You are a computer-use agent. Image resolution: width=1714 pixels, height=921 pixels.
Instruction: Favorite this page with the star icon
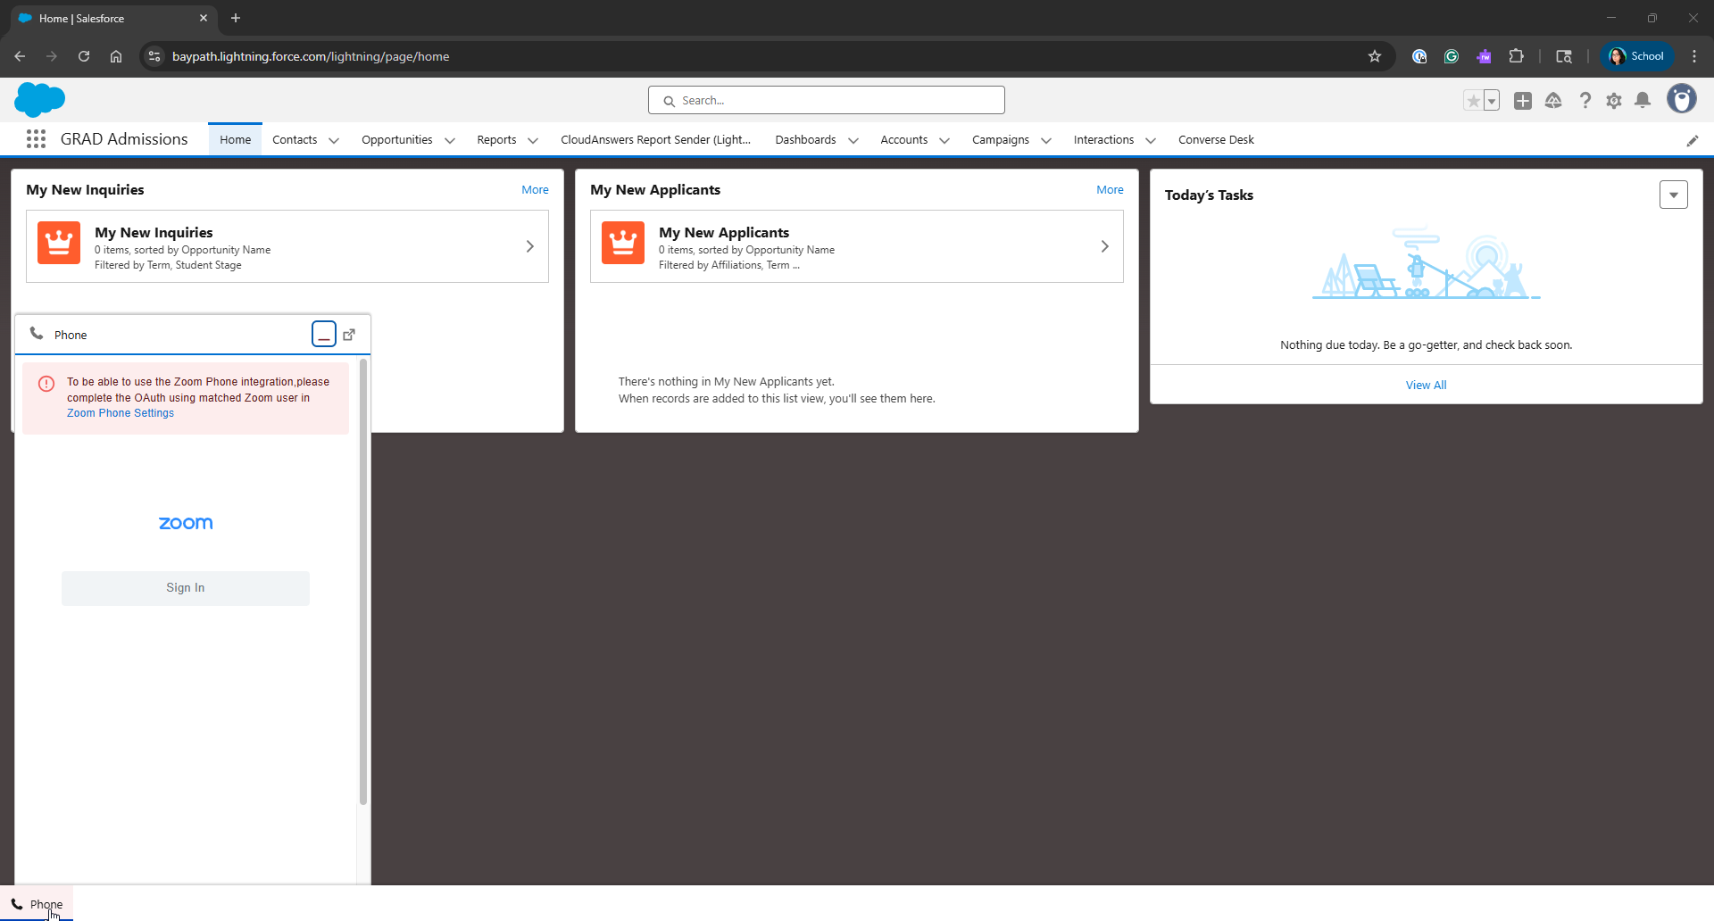click(x=1473, y=101)
